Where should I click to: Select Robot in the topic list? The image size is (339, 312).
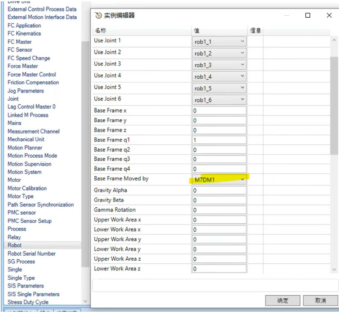15,245
